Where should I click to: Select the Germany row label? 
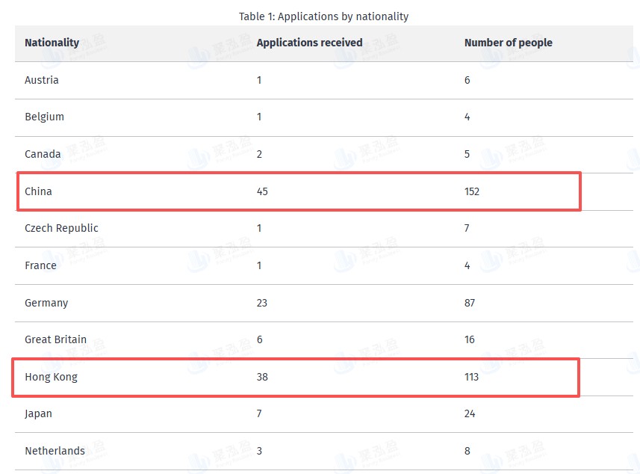46,303
